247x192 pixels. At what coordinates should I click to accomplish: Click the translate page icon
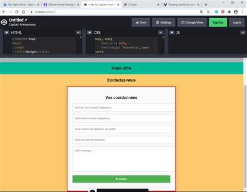tap(202, 12)
